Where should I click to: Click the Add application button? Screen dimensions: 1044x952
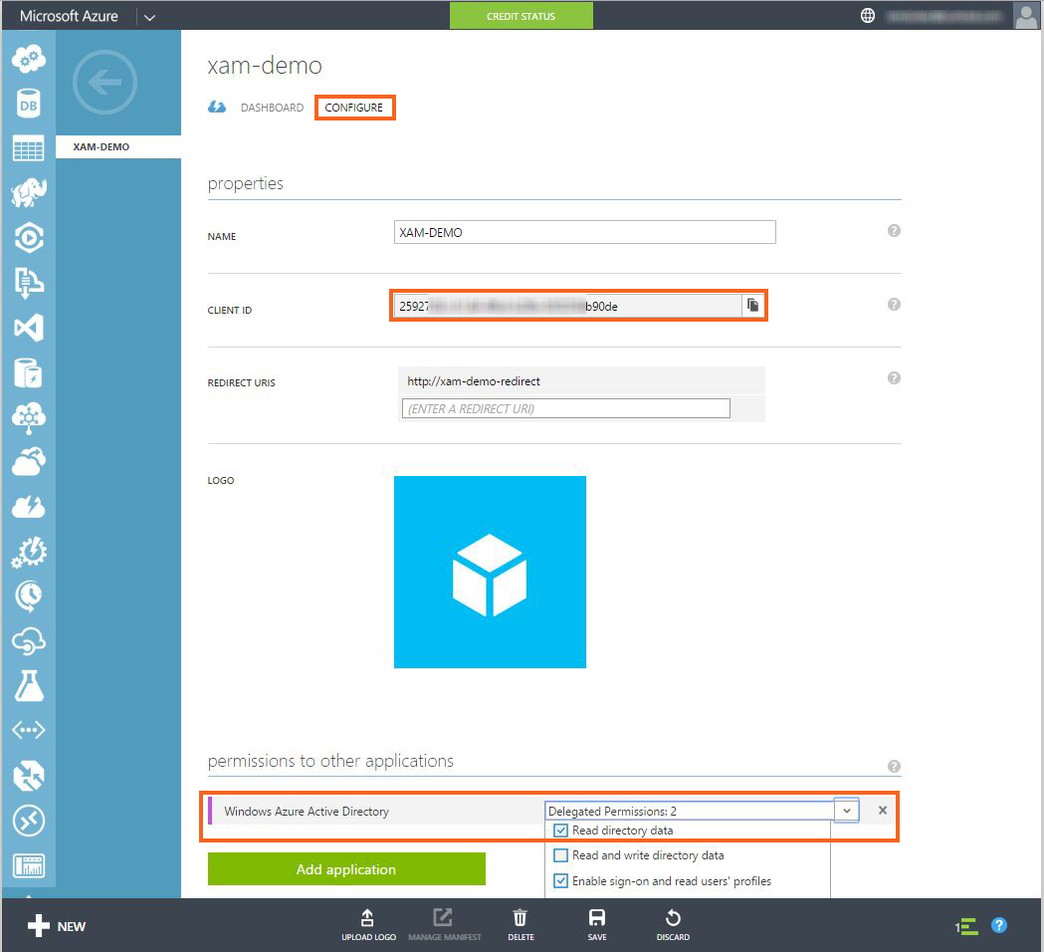pyautogui.click(x=346, y=868)
